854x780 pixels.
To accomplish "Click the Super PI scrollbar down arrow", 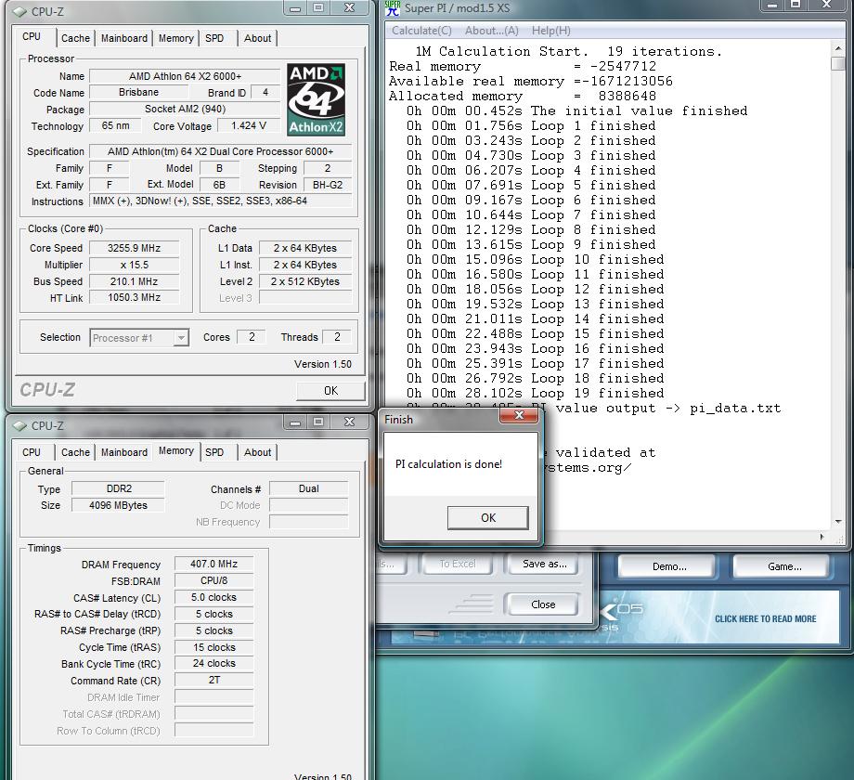I will [837, 521].
